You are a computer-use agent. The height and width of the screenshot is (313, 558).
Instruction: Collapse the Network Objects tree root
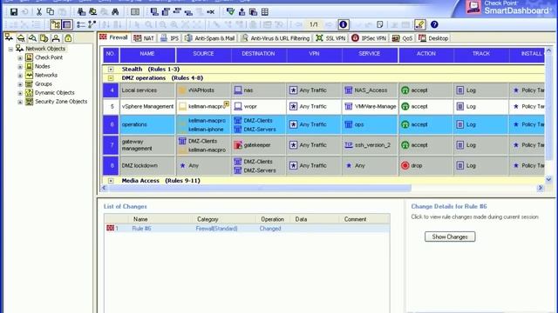(x=10, y=49)
